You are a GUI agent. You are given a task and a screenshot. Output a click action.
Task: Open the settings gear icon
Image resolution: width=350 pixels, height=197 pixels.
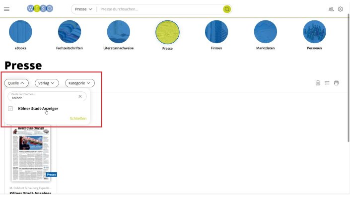[x=340, y=9]
